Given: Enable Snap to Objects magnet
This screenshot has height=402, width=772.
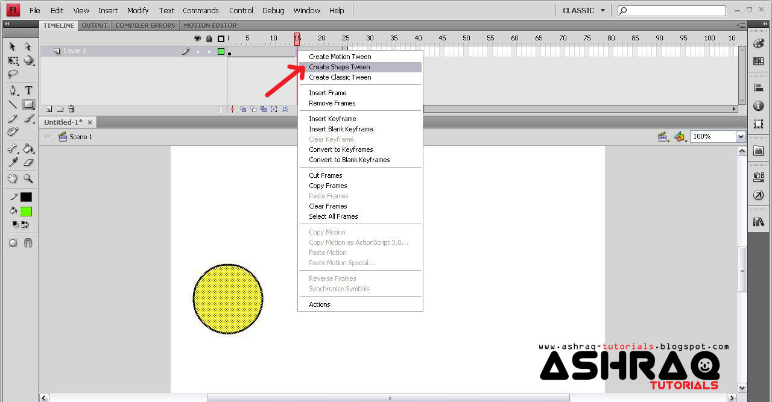Looking at the screenshot, I should 29,243.
